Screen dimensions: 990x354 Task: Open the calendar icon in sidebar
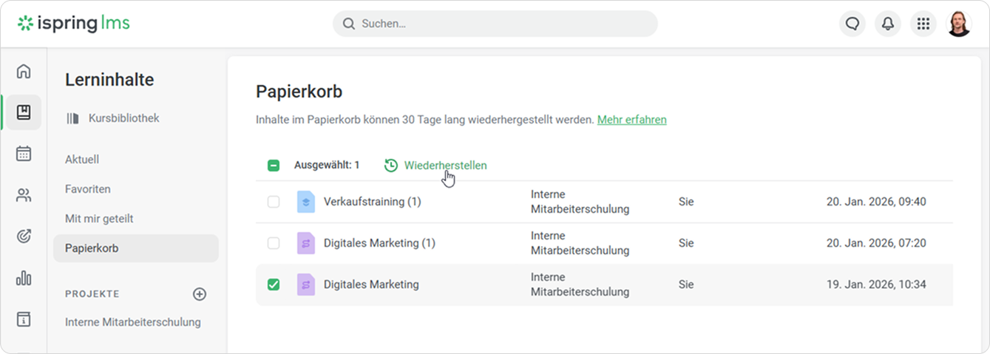[24, 154]
